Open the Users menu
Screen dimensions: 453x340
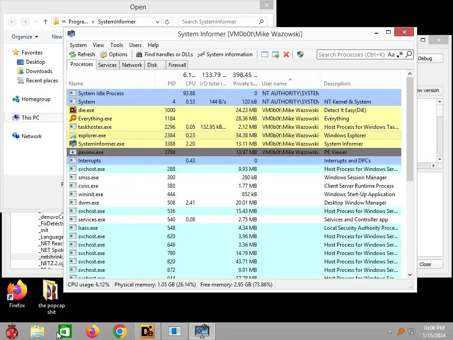(135, 45)
